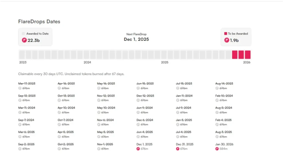Click the token icon under Jan 30, 2026
The height and width of the screenshot is (165, 283).
(x=217, y=149)
